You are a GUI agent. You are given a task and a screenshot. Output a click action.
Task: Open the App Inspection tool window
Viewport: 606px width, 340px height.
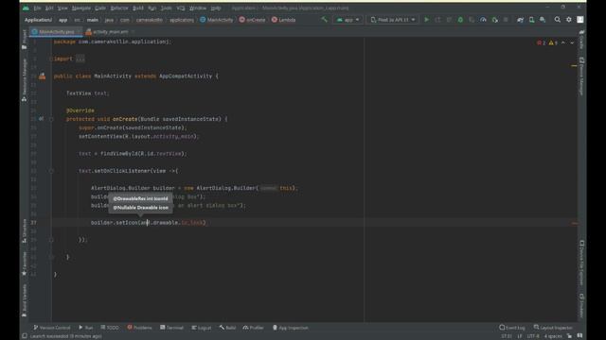(x=291, y=328)
